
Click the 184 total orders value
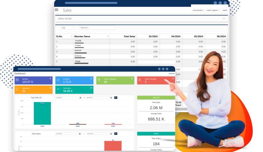156,144
